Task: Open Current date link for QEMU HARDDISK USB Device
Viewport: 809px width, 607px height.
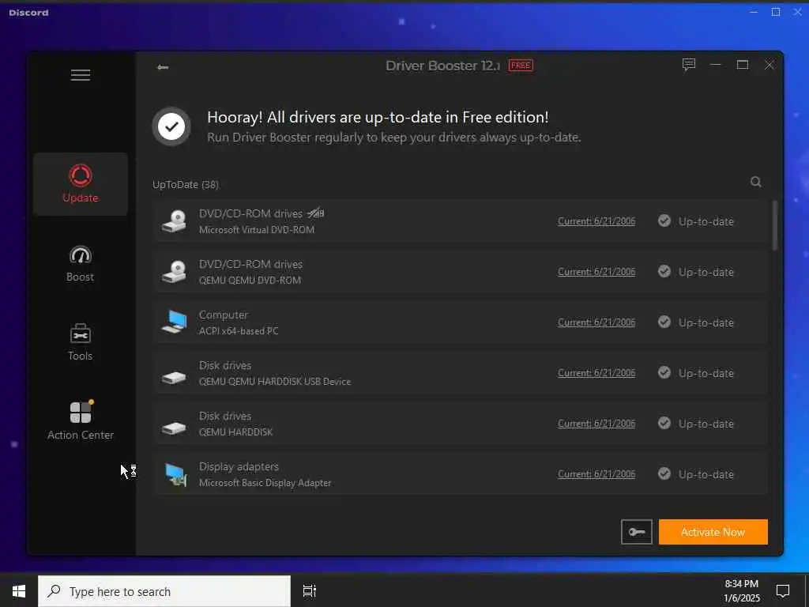Action: (x=596, y=373)
